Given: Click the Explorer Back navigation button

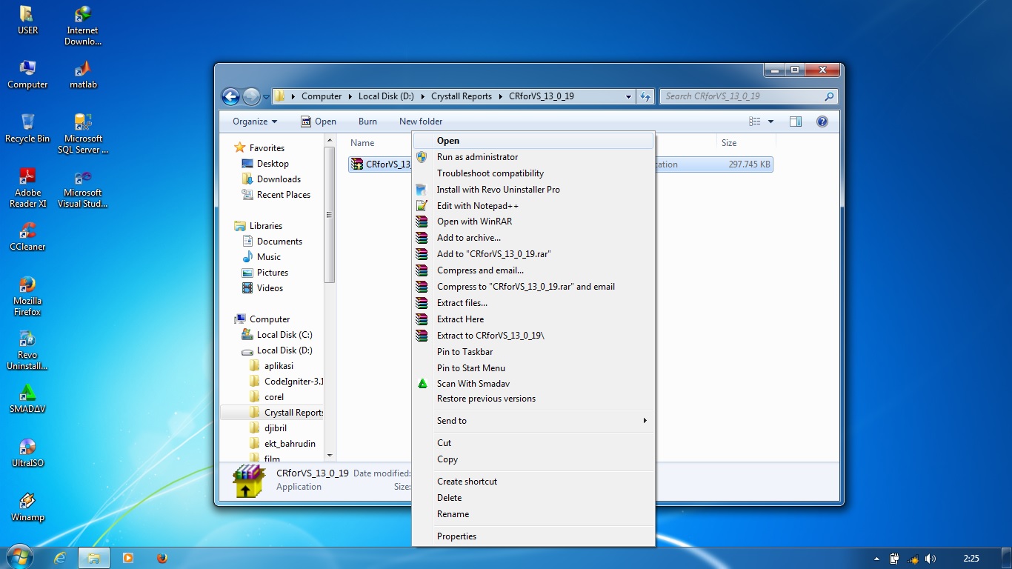Looking at the screenshot, I should [230, 96].
